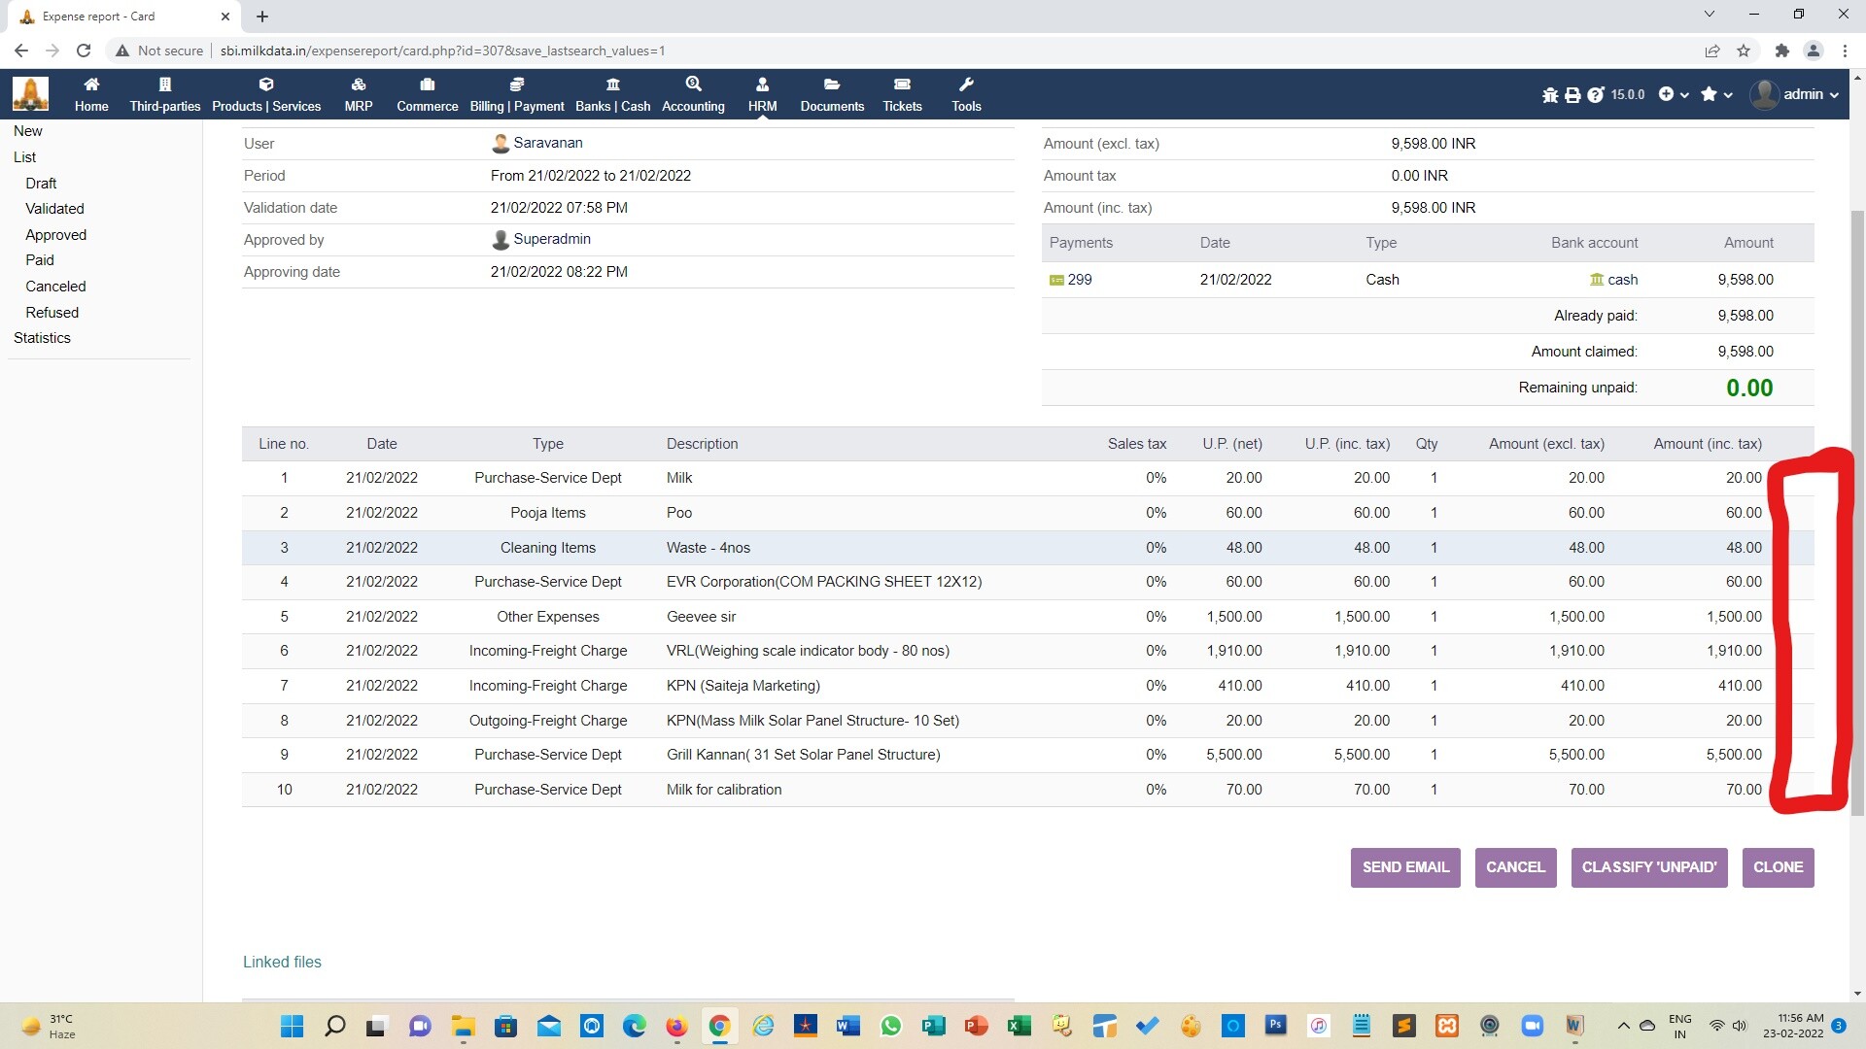Viewport: 1866px width, 1049px height.
Task: Expand the bookmarks star dropdown
Action: click(x=1716, y=94)
